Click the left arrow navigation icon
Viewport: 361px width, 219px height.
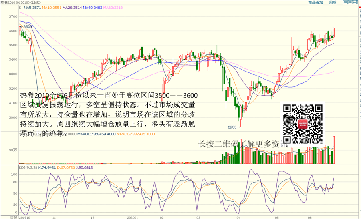coord(344,2)
